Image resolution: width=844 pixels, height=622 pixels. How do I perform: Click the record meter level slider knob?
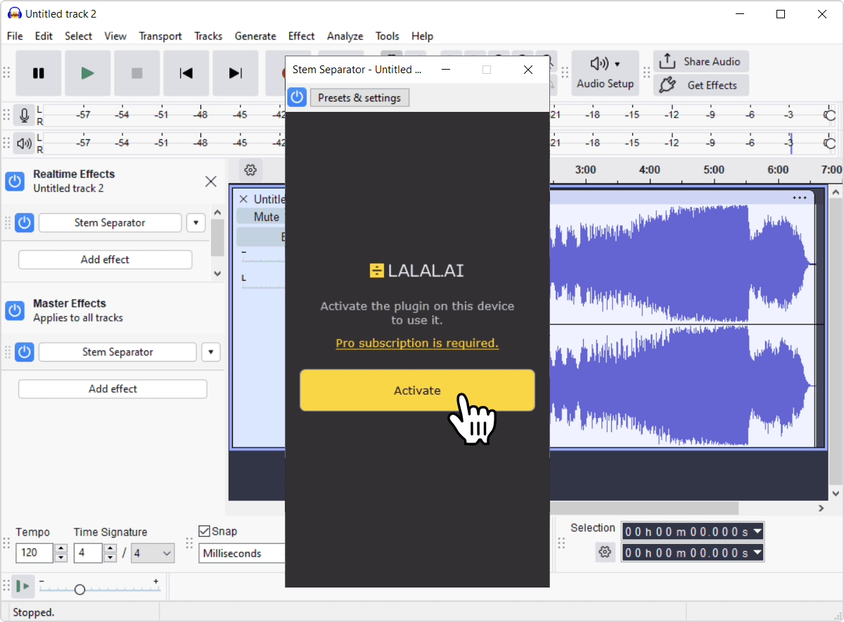point(830,115)
